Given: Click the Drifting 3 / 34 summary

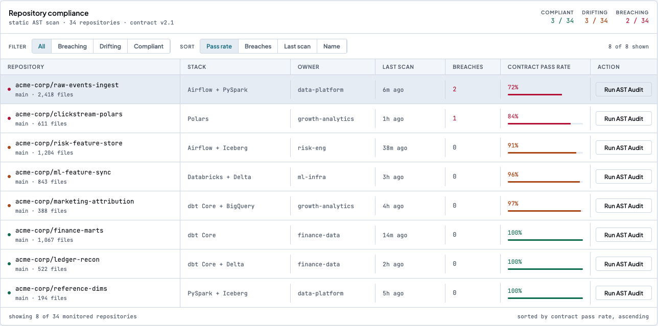Looking at the screenshot, I should coord(595,17).
